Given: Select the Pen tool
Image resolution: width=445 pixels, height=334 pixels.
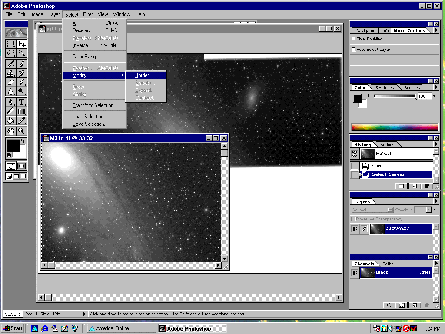Looking at the screenshot, I should [11, 102].
